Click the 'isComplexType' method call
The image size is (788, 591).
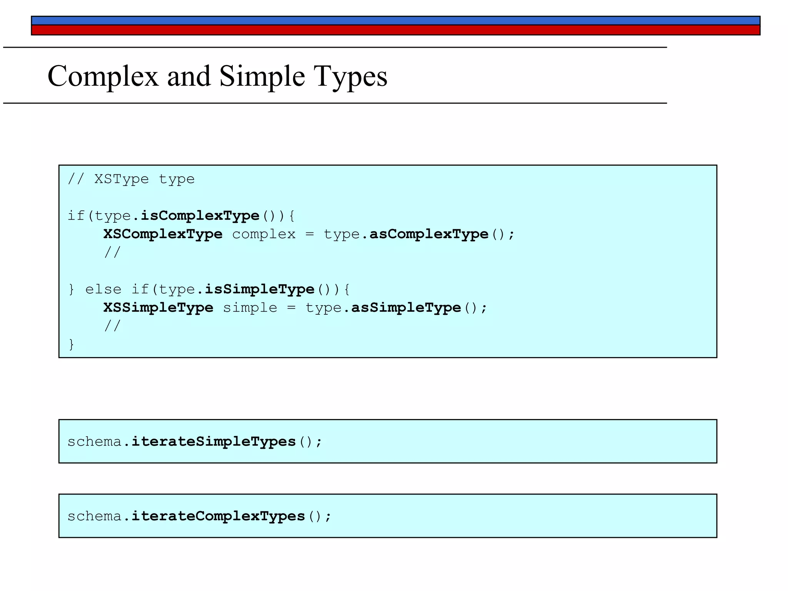click(200, 216)
